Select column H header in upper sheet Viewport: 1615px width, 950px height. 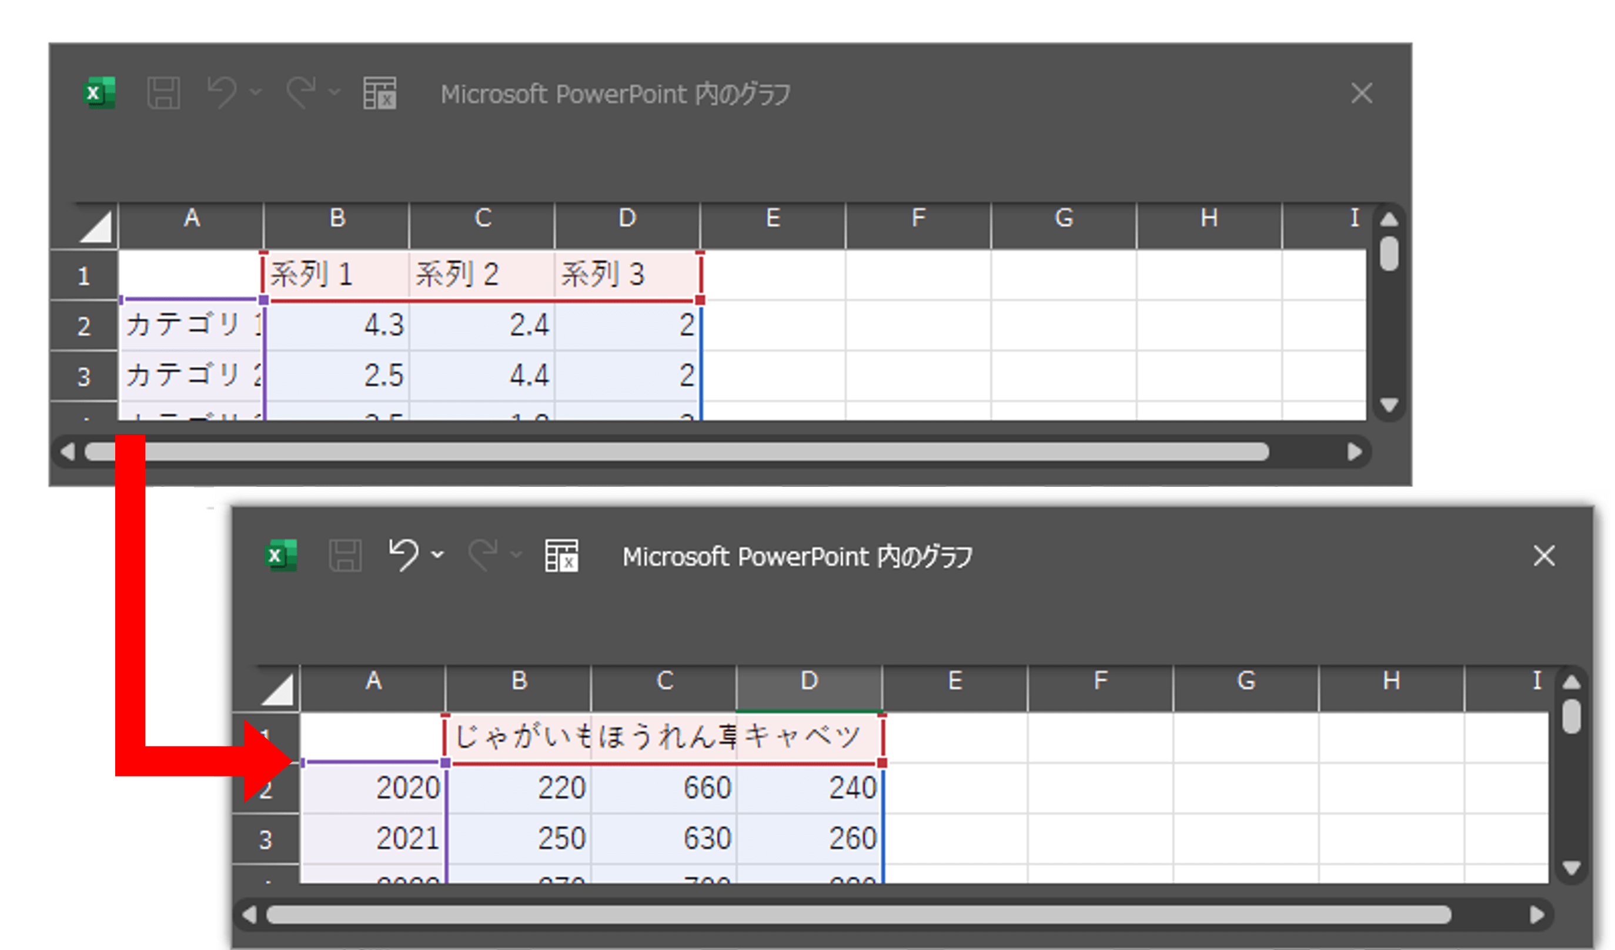click(1209, 226)
